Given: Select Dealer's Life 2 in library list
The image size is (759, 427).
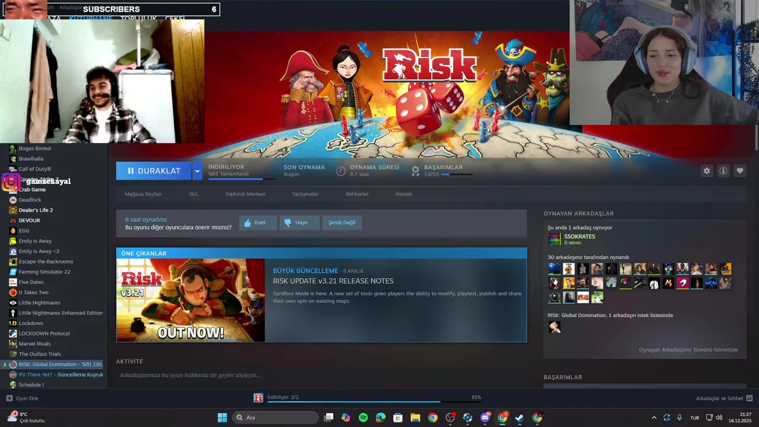Looking at the screenshot, I should click(x=36, y=210).
